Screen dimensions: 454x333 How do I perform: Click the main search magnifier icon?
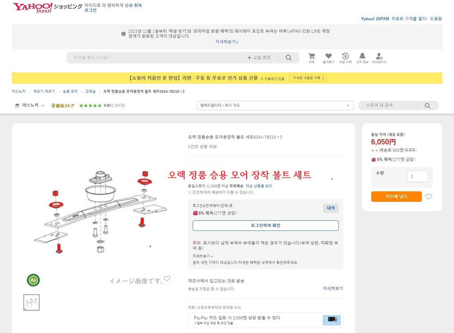288,57
